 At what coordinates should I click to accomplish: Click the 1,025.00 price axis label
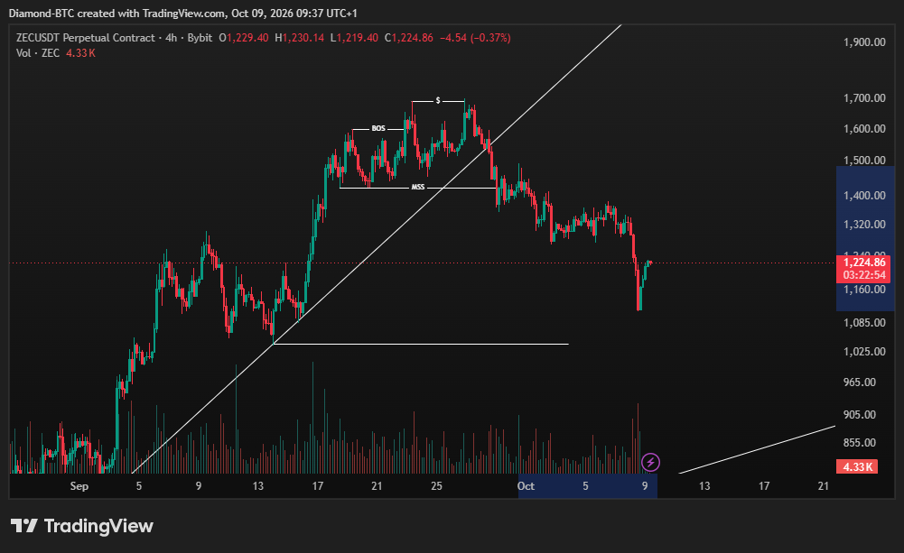pyautogui.click(x=864, y=352)
